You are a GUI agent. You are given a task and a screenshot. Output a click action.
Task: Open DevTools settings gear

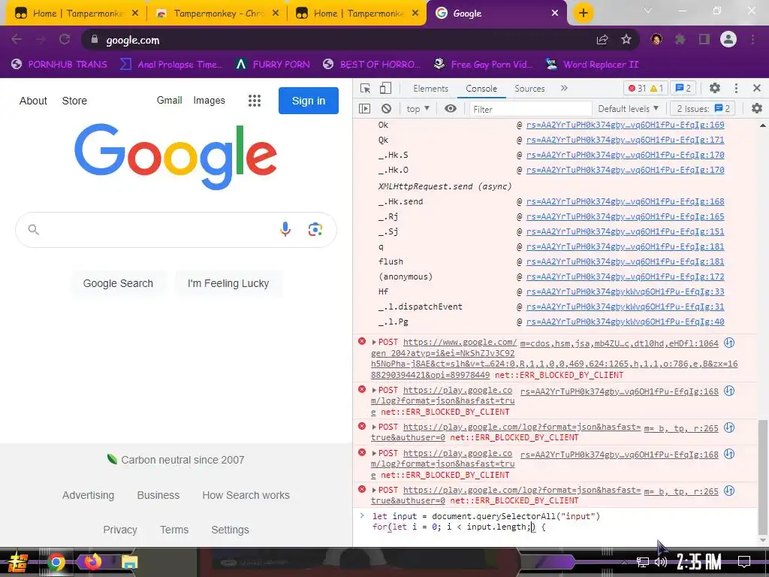pyautogui.click(x=715, y=88)
